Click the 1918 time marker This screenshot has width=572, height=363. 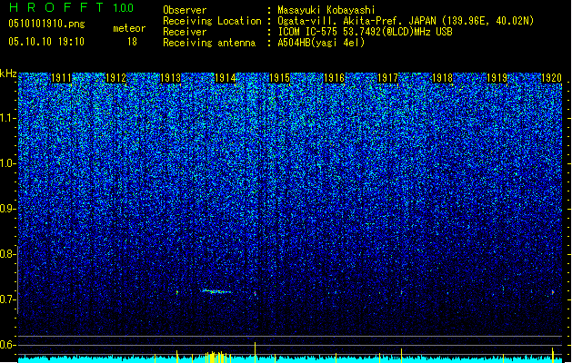click(442, 78)
